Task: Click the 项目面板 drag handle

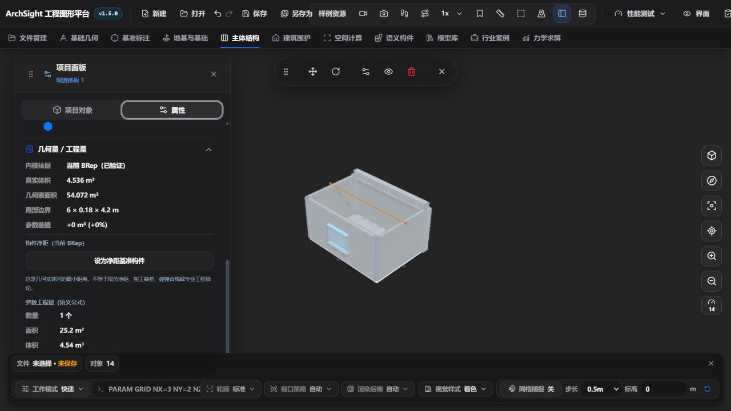Action: [31, 74]
